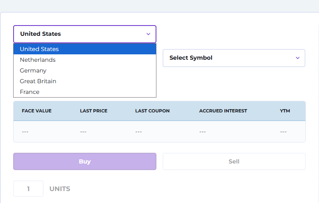The width and height of the screenshot is (319, 203).
Task: Focus the units quantity input field
Action: click(28, 189)
